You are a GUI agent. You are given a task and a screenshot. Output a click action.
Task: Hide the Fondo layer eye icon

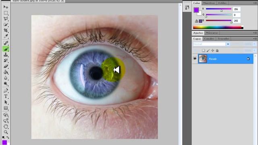(195, 58)
